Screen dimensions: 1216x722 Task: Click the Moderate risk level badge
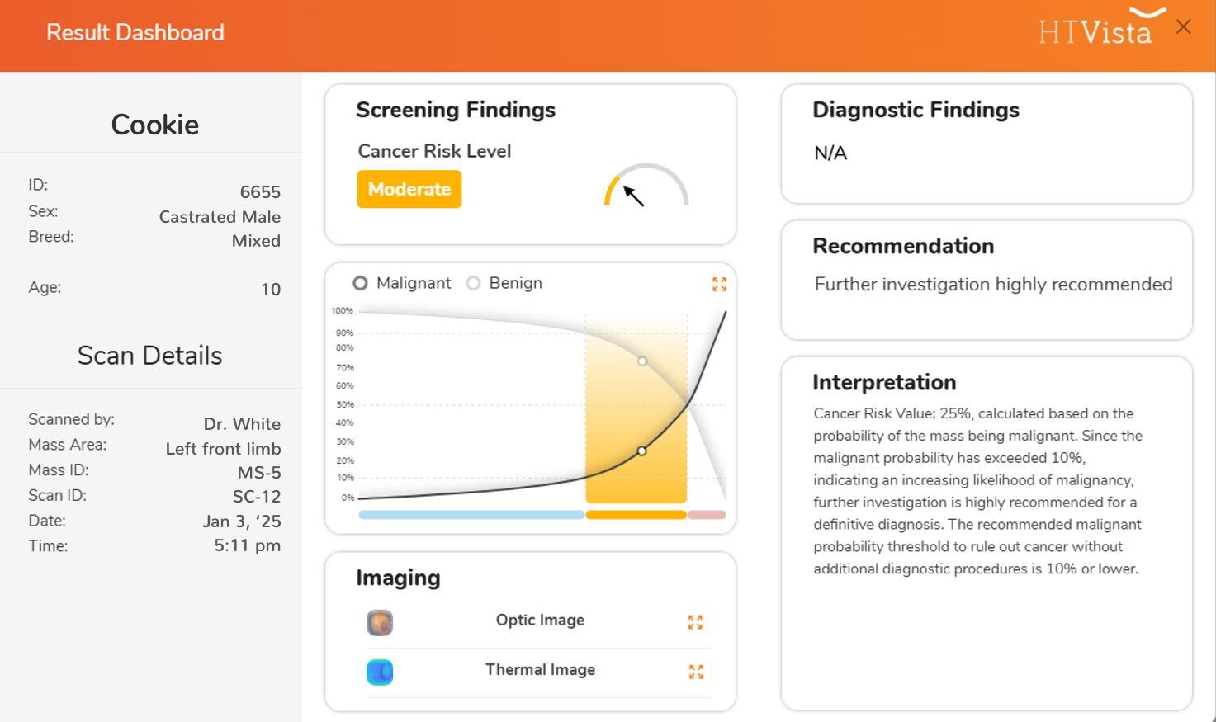click(409, 189)
